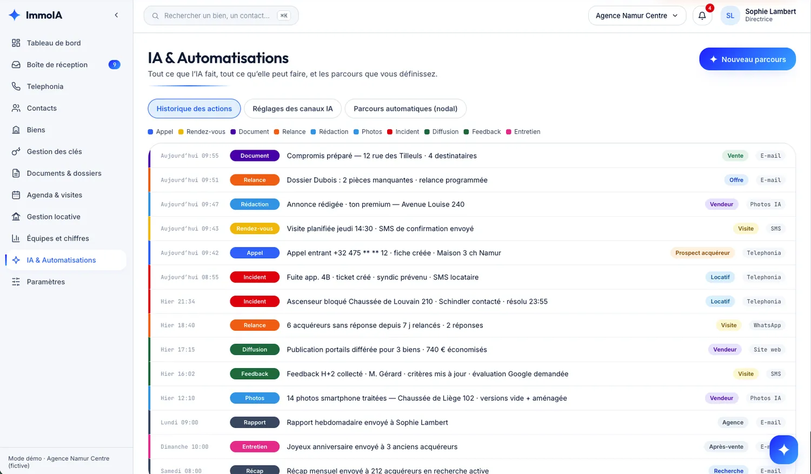This screenshot has height=474, width=811.
Task: Click the WhatsApp channel tag
Action: click(x=767, y=325)
